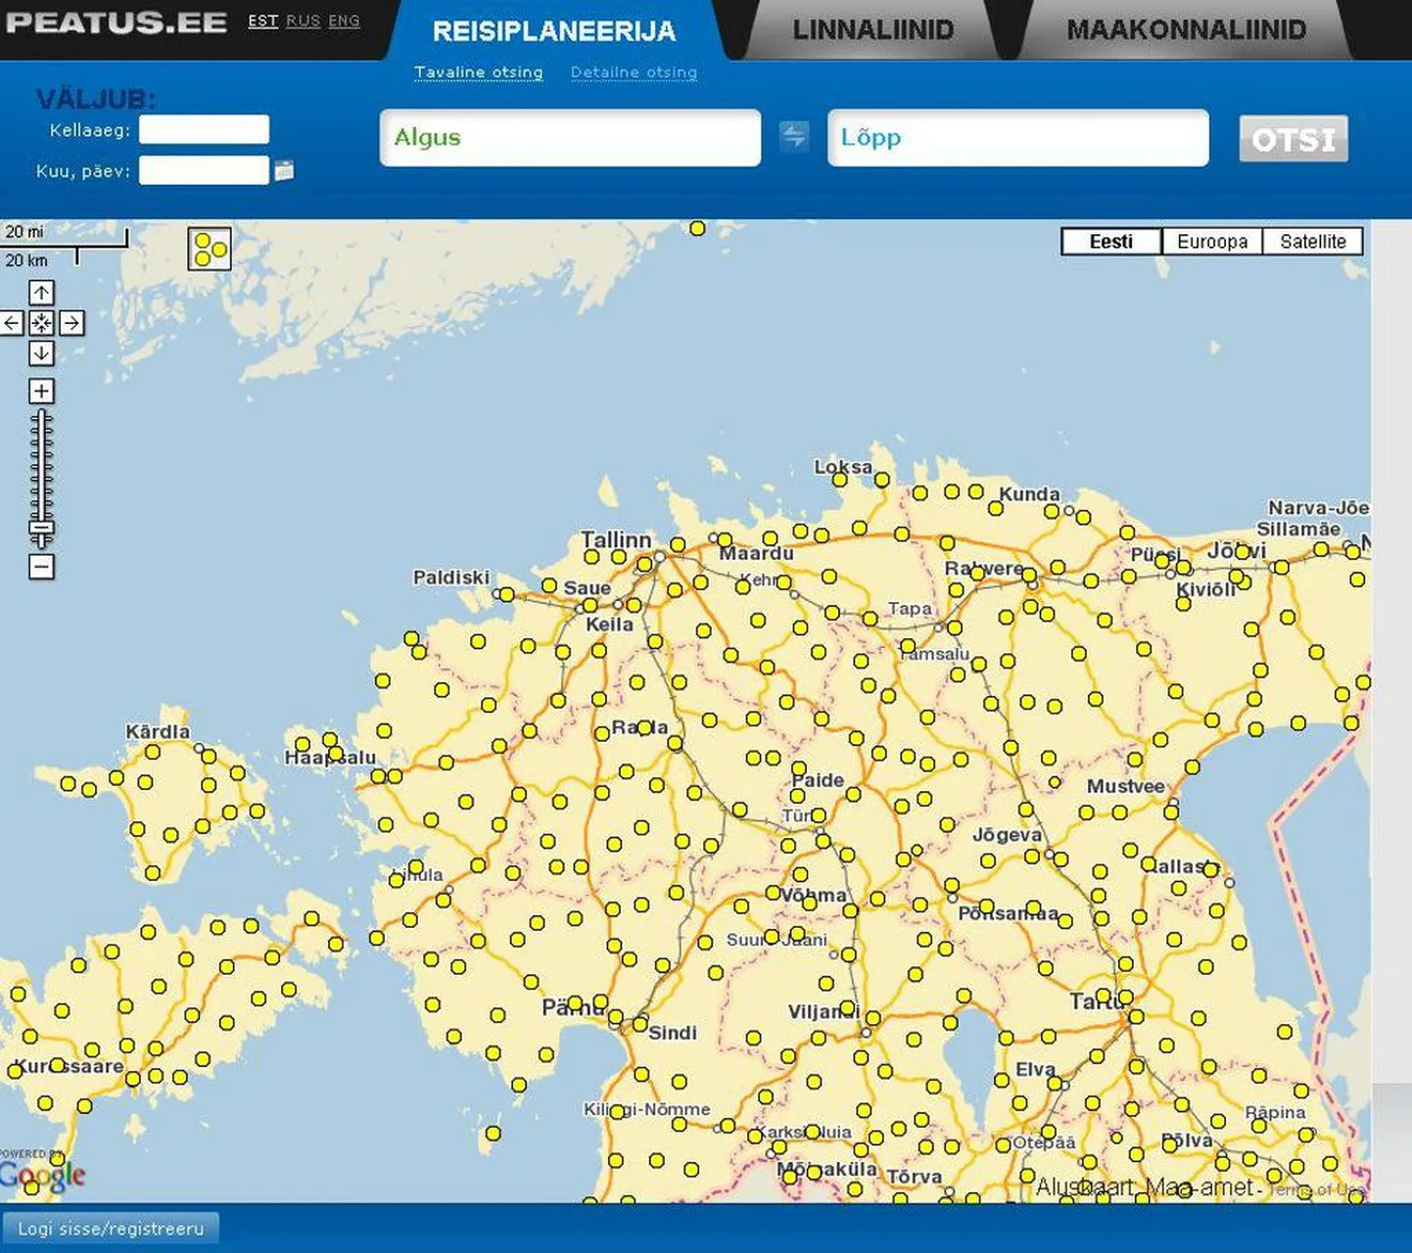Switch language to ENG
Screen dimensions: 1412x1253
[344, 21]
